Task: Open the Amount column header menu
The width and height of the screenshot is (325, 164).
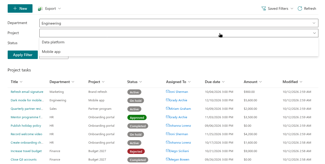Action: [260, 82]
